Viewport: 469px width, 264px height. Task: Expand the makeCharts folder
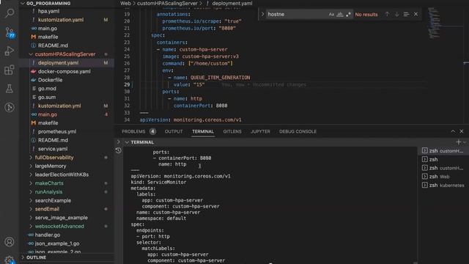point(49,183)
